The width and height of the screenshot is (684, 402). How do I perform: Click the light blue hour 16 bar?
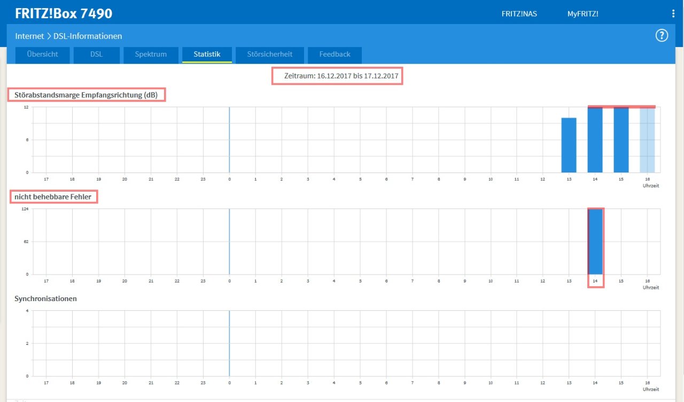(x=647, y=140)
